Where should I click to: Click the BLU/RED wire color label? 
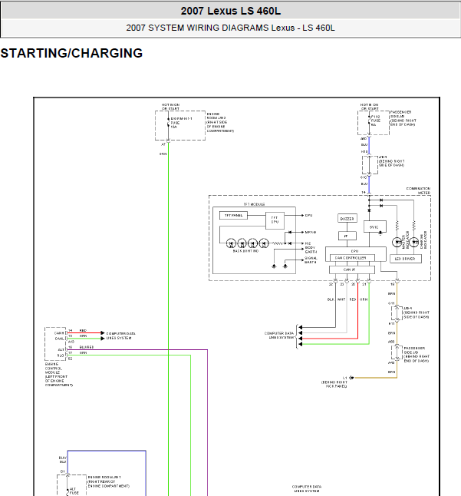click(86, 347)
